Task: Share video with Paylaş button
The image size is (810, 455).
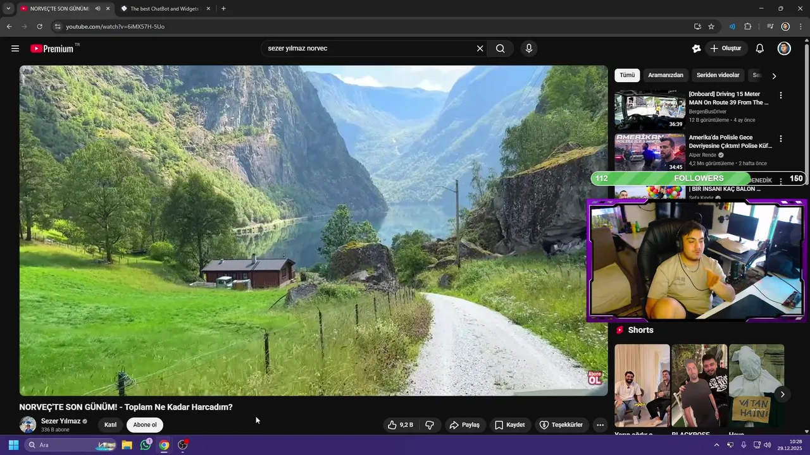Action: pyautogui.click(x=464, y=425)
